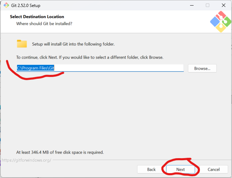Click the Git logo in title bar
The width and height of the screenshot is (232, 178).
click(6, 5)
